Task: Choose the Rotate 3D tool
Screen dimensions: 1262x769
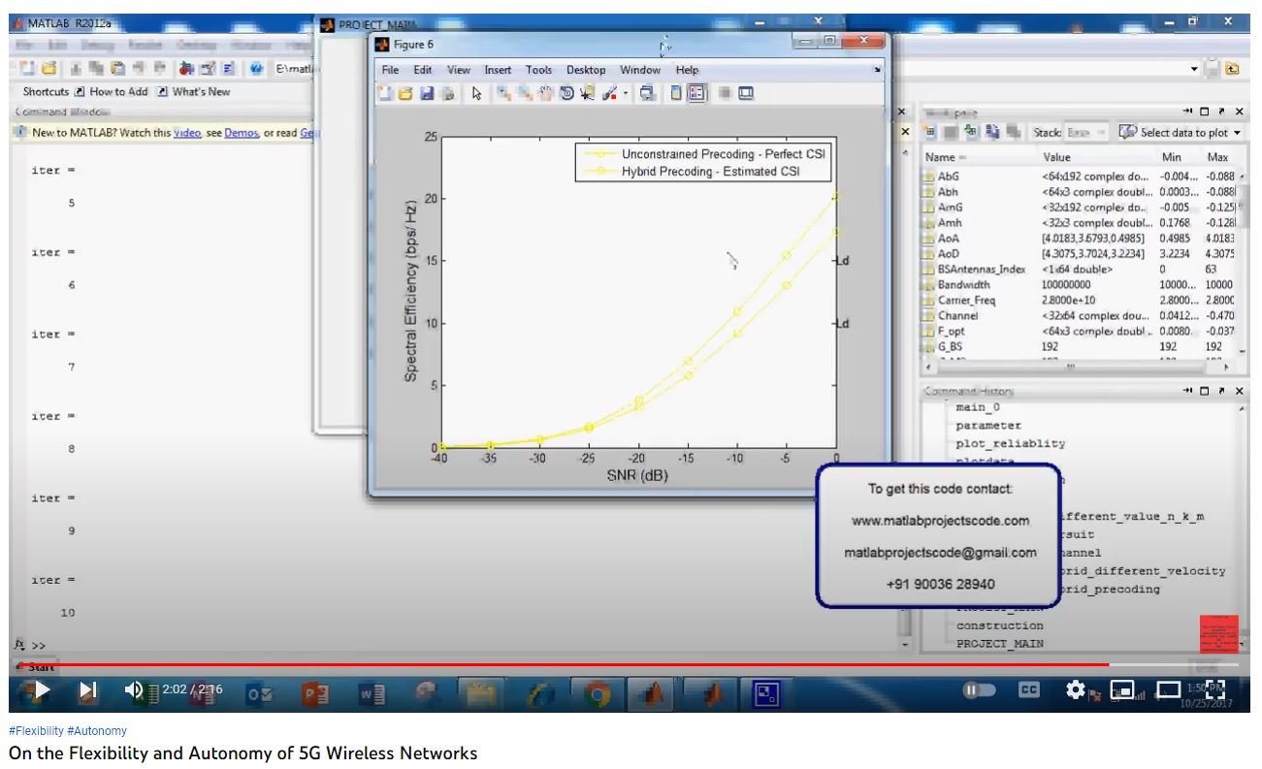Action: (x=566, y=94)
